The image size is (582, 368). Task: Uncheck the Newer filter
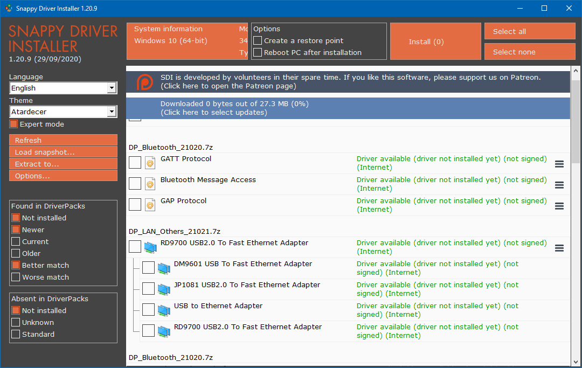pos(16,230)
